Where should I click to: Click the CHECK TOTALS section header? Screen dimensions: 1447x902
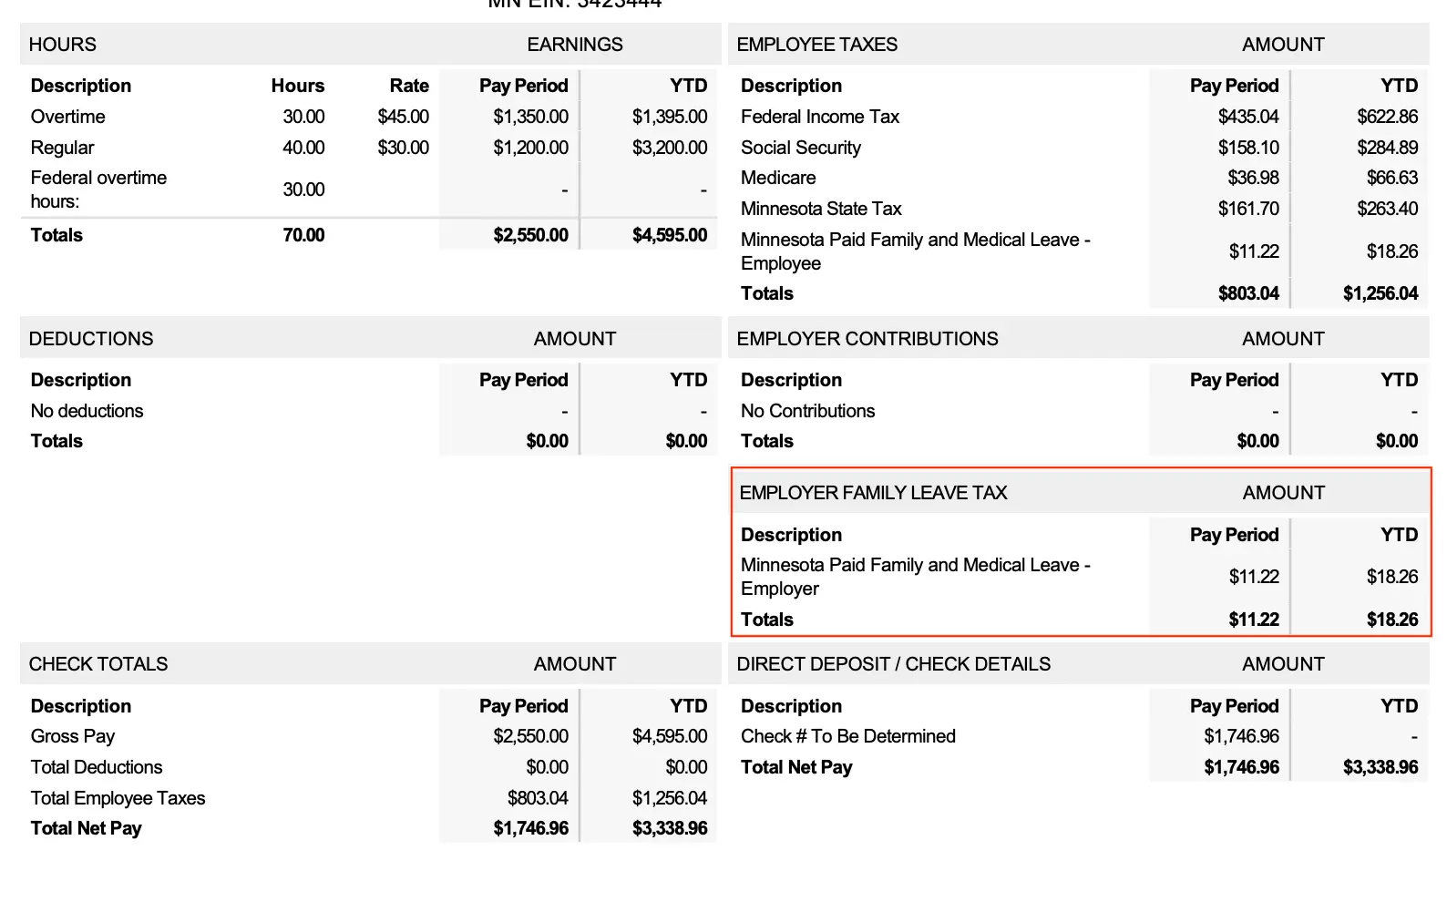[98, 664]
